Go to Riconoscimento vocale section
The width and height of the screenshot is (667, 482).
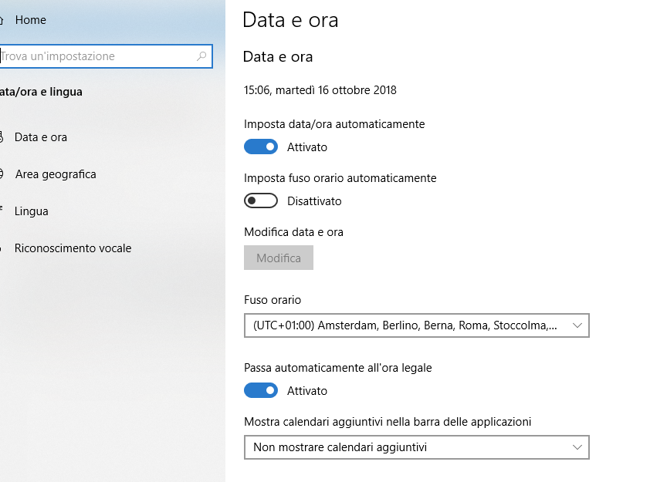coord(73,248)
